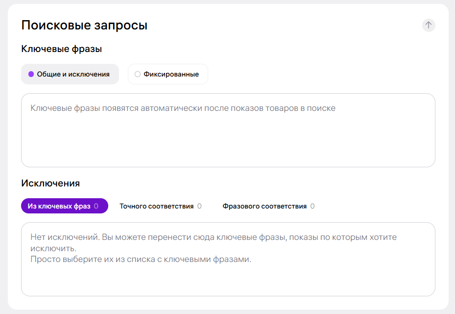This screenshot has height=314, width=455.
Task: Click the placeholder text about automatic key phrases
Action: (x=183, y=108)
